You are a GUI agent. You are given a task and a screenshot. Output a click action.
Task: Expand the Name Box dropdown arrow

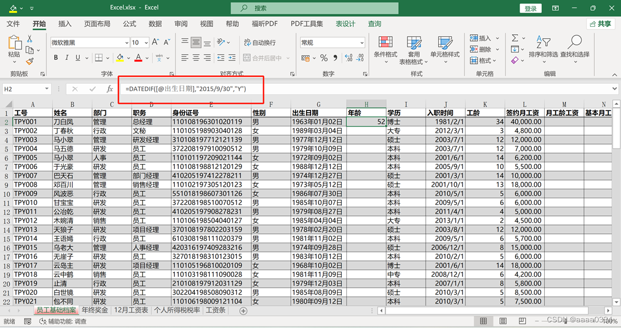click(x=47, y=89)
